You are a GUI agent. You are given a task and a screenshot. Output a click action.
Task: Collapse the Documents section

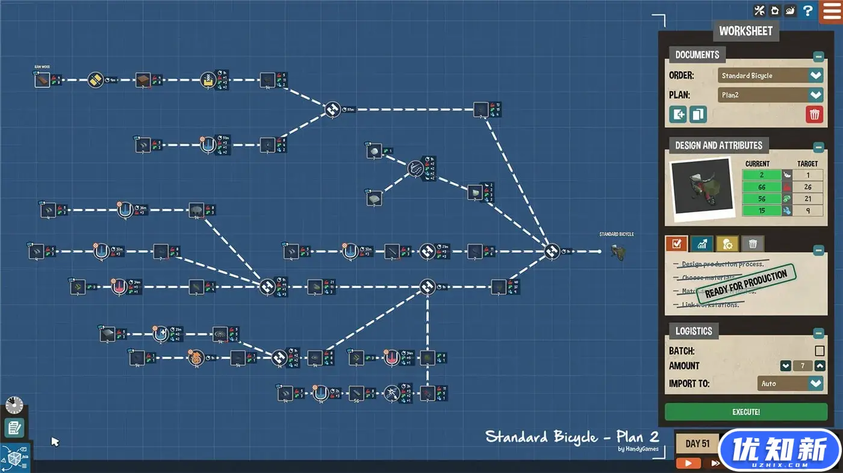click(818, 57)
